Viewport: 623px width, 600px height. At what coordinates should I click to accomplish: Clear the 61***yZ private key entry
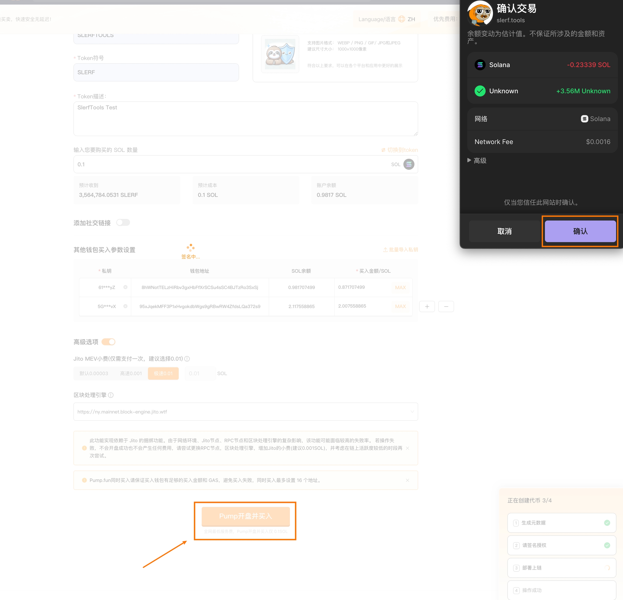(125, 287)
